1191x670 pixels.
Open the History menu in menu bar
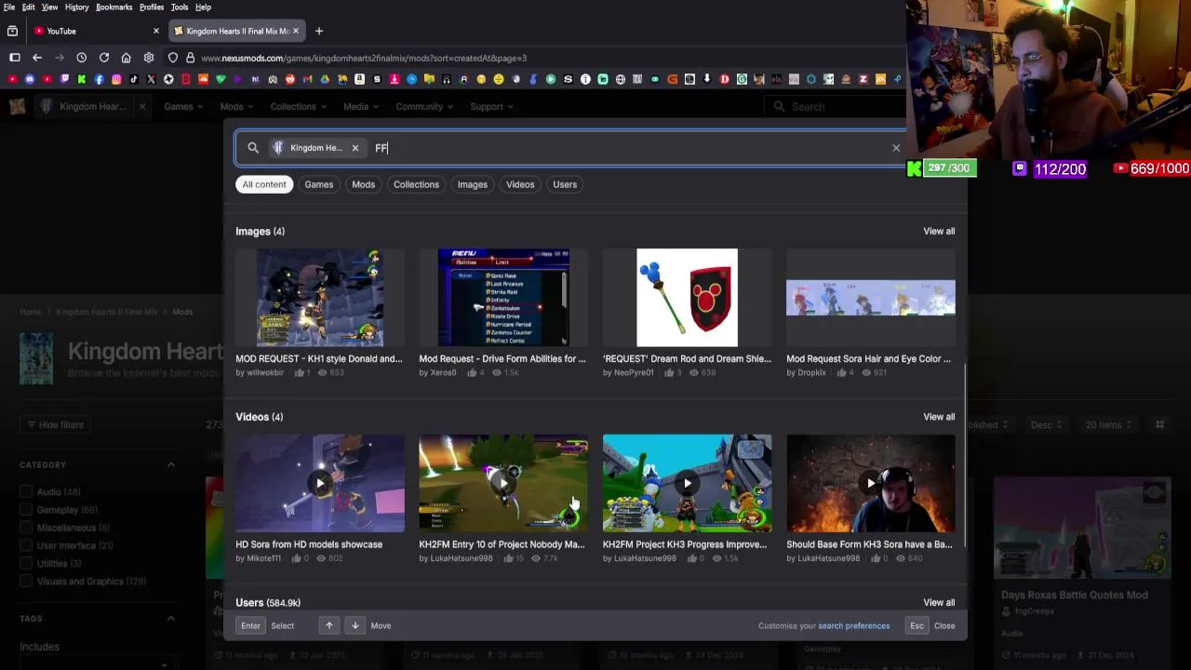(x=76, y=7)
